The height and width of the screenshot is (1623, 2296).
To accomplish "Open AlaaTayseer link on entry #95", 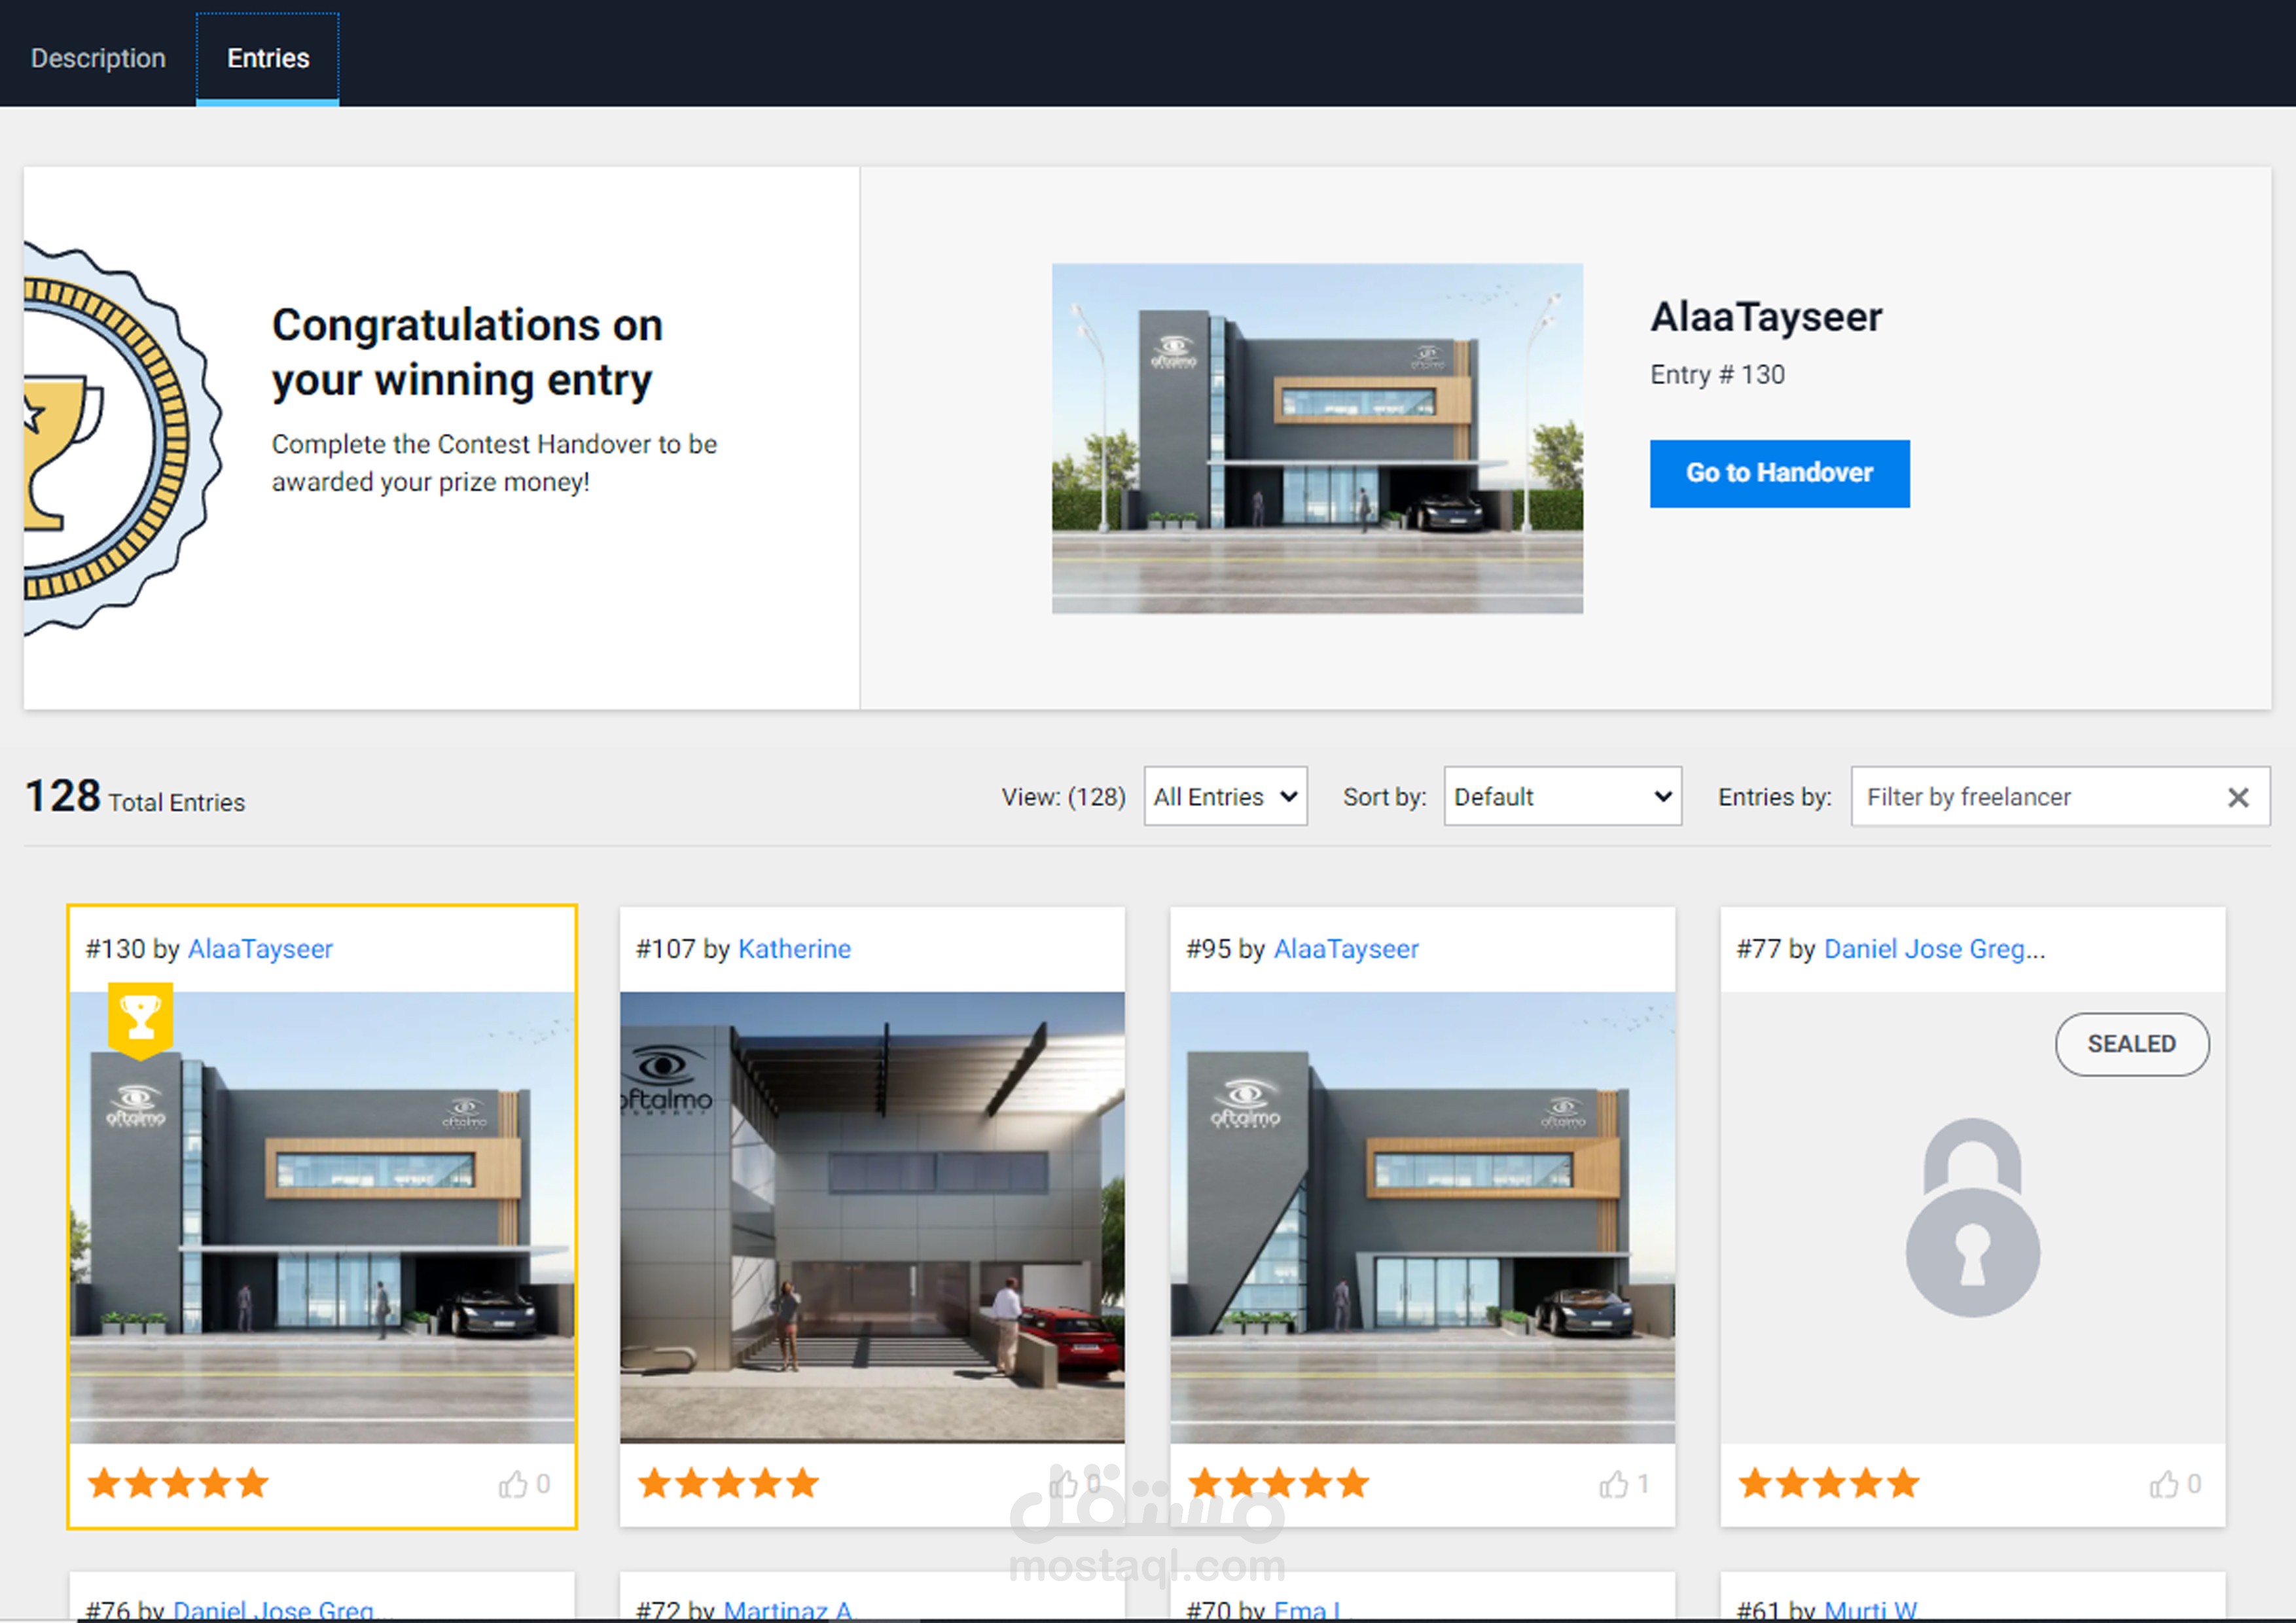I will point(1346,949).
